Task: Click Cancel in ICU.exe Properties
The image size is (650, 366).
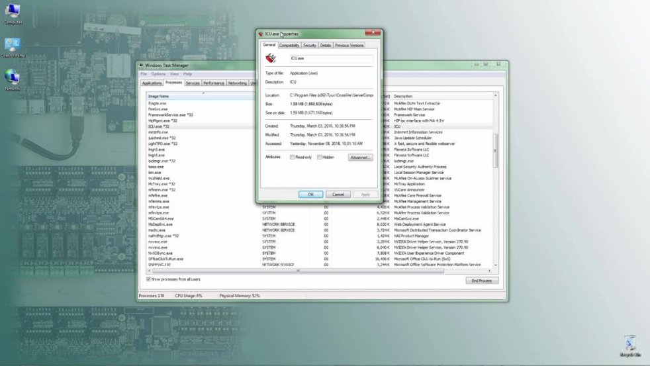Action: [x=338, y=195]
